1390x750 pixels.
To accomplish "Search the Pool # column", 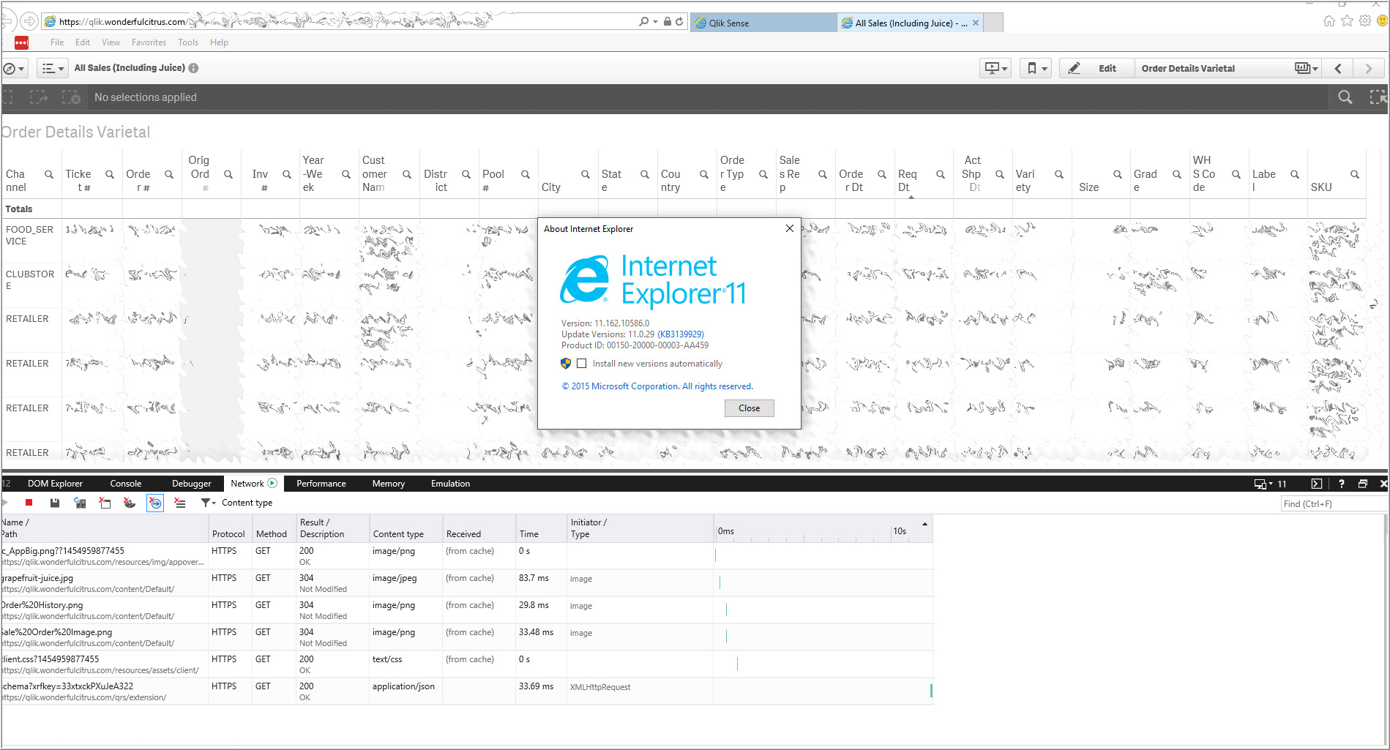I will click(526, 174).
